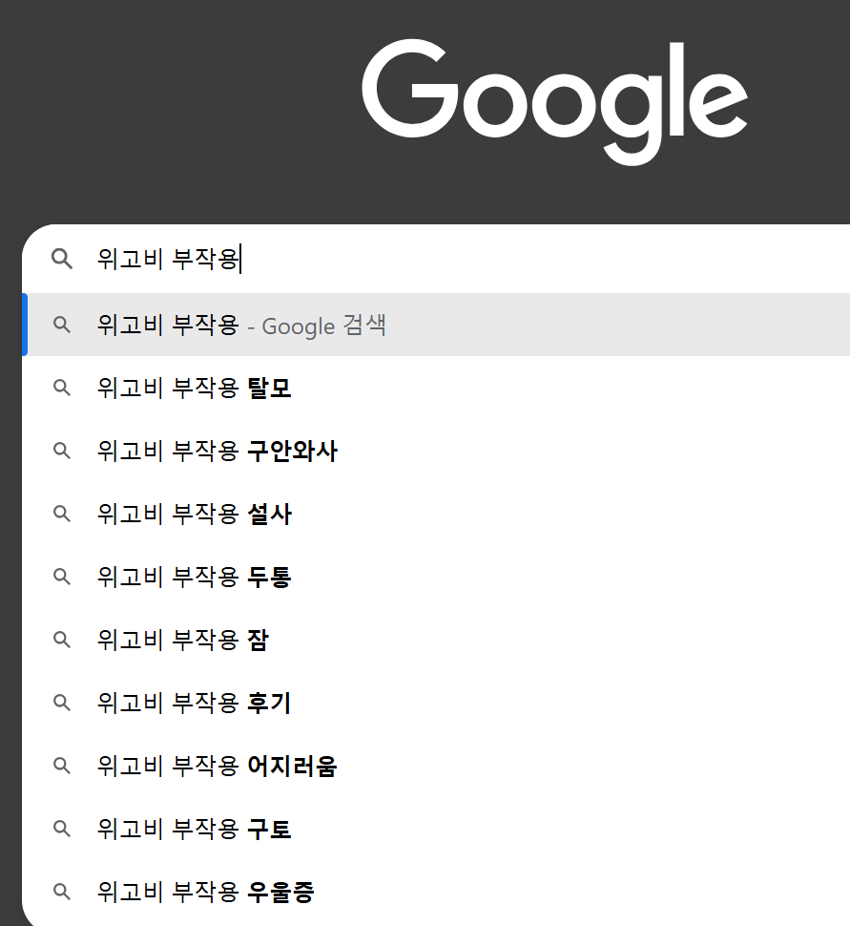Click the search icon beside the 탈모 suggestion
Image resolution: width=850 pixels, height=926 pixels.
tap(62, 388)
